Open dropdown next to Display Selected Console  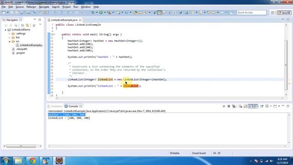click(x=271, y=106)
